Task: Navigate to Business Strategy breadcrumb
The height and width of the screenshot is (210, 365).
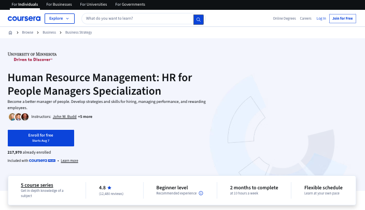Action: click(x=78, y=33)
